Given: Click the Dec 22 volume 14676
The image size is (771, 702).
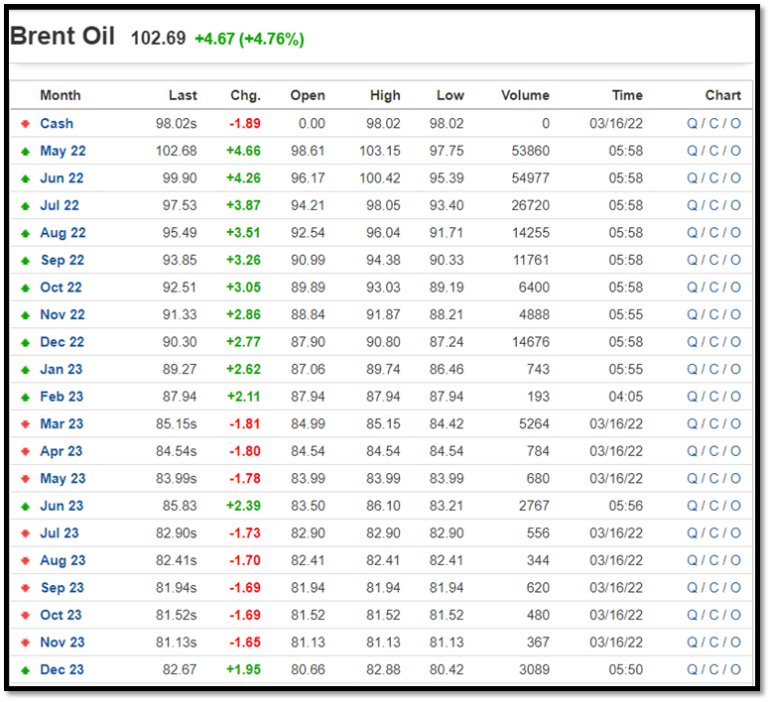Looking at the screenshot, I should coord(531,342).
